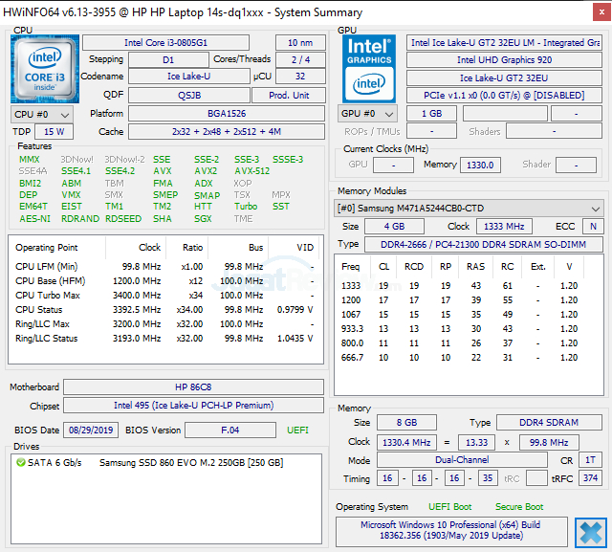The height and width of the screenshot is (552, 612).
Task: Click the Intel 495 chipset field
Action: pyautogui.click(x=194, y=406)
